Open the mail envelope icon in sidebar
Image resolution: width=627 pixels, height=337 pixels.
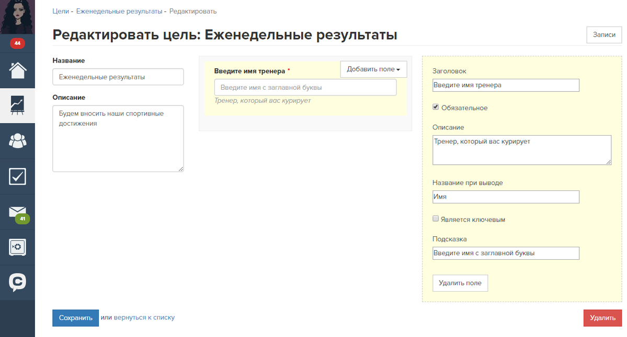click(17, 212)
